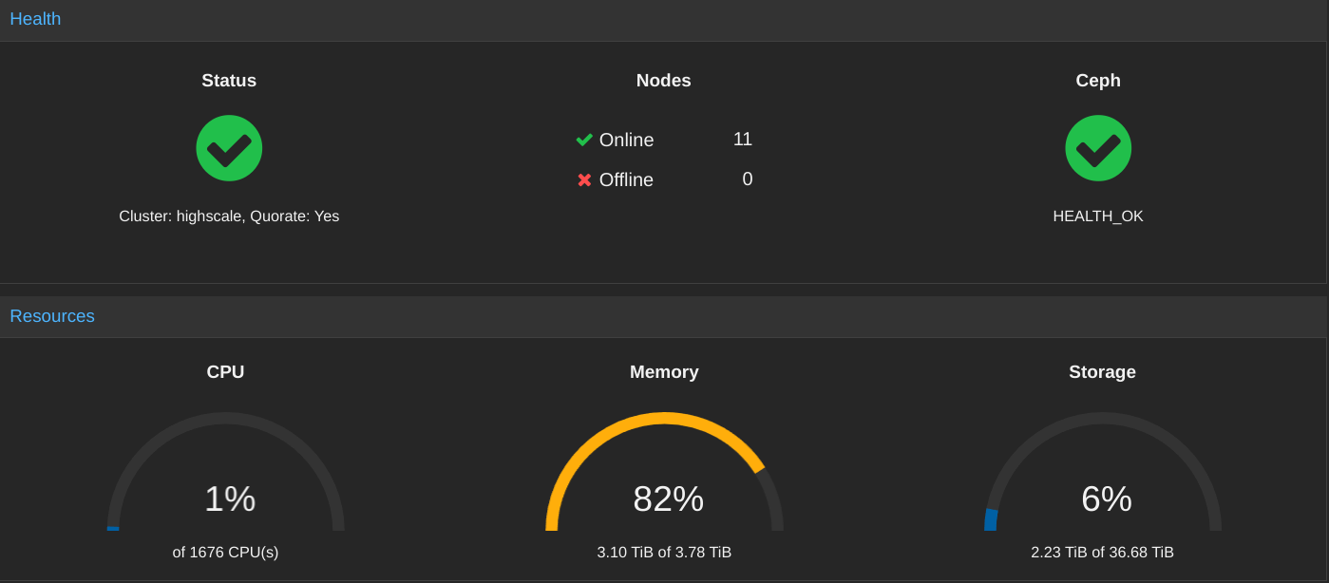Open the Resources panel header
Screen dimensions: 1329x583
pos(52,316)
